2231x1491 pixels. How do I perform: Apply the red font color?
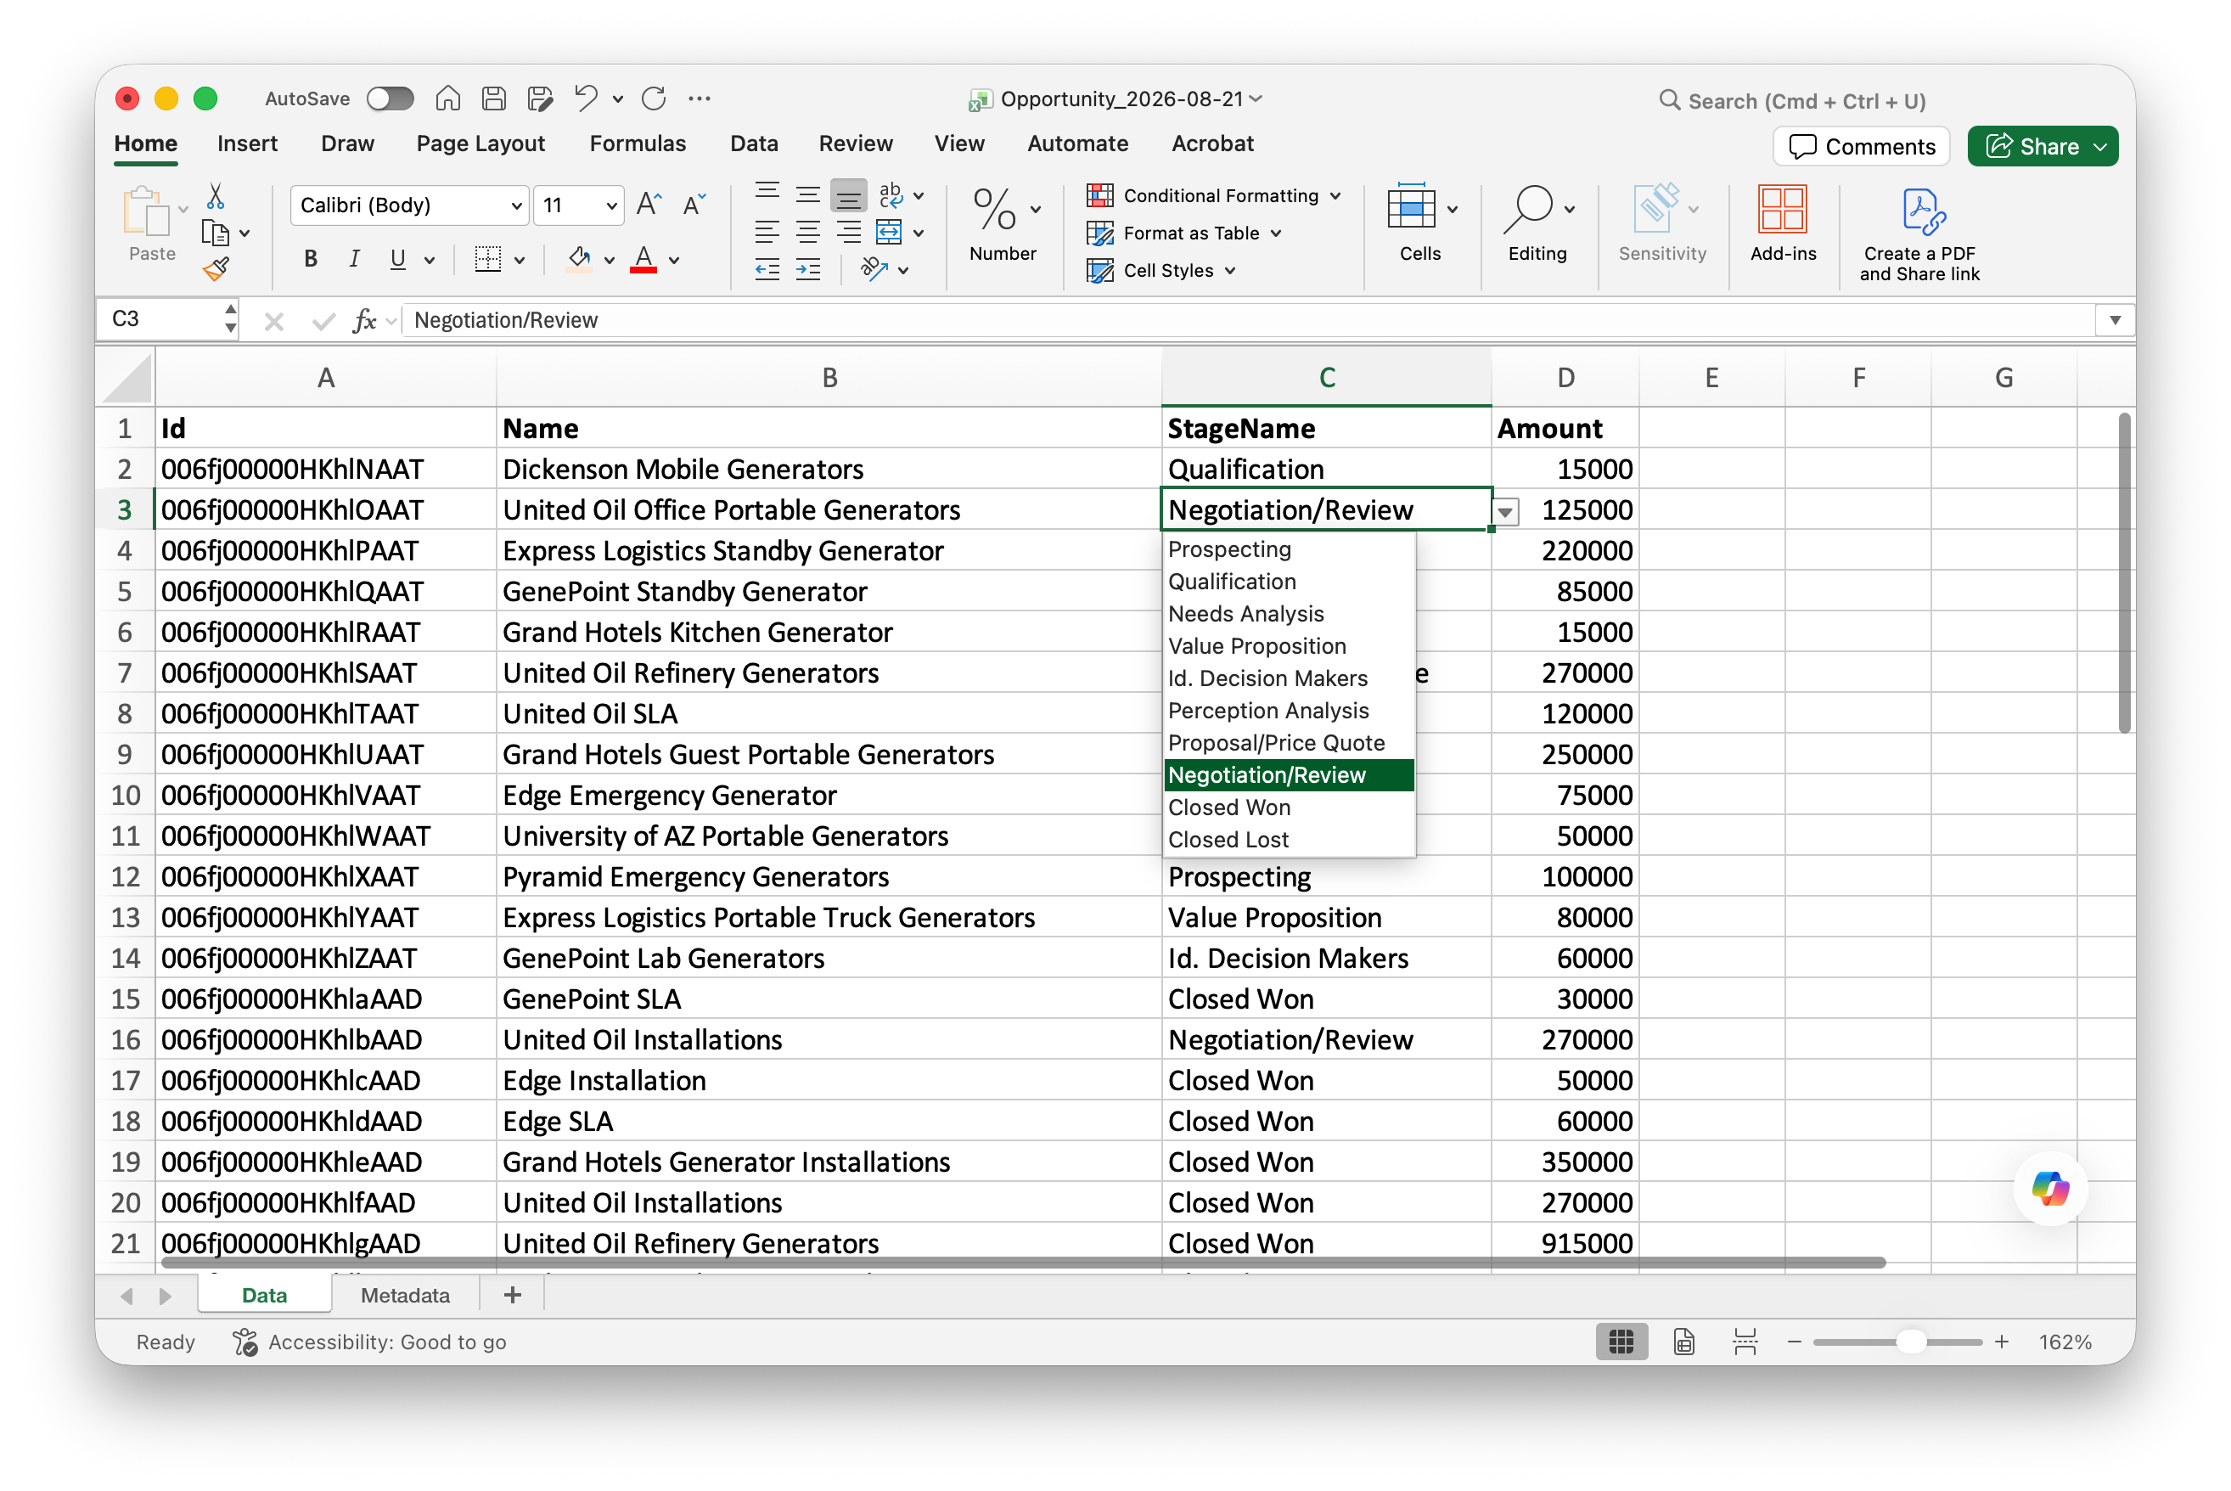pyautogui.click(x=643, y=259)
